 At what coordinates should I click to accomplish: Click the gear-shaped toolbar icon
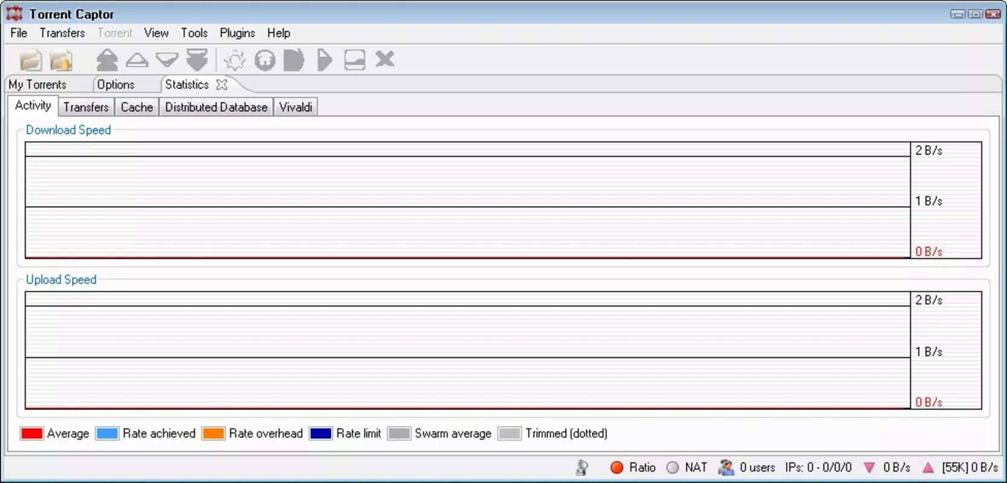click(x=234, y=60)
